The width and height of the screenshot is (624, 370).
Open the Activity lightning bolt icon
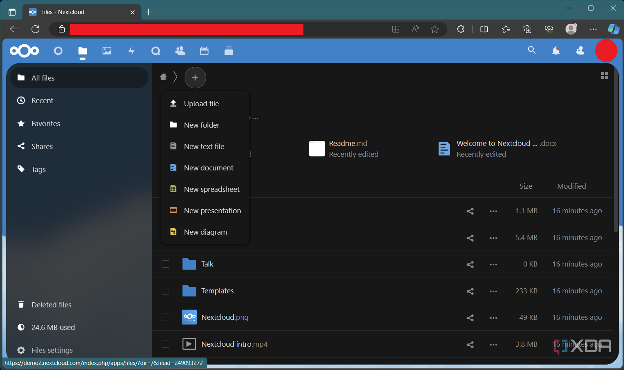coord(132,51)
